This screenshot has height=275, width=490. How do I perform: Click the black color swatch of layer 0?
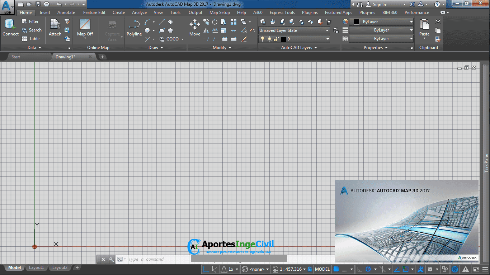click(283, 39)
